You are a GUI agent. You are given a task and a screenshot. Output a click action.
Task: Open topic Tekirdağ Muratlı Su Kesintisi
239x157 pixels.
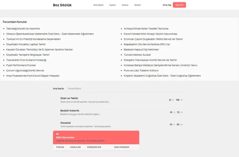pos(23,29)
